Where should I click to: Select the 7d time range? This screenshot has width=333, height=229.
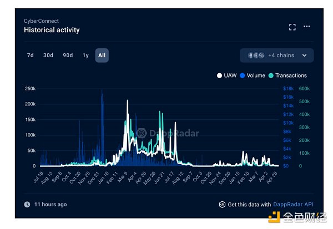[x=31, y=55]
